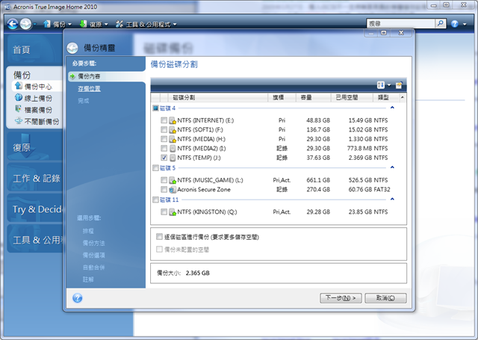Click 2.365 GB backup size value
This screenshot has height=340, width=478.
click(x=197, y=273)
